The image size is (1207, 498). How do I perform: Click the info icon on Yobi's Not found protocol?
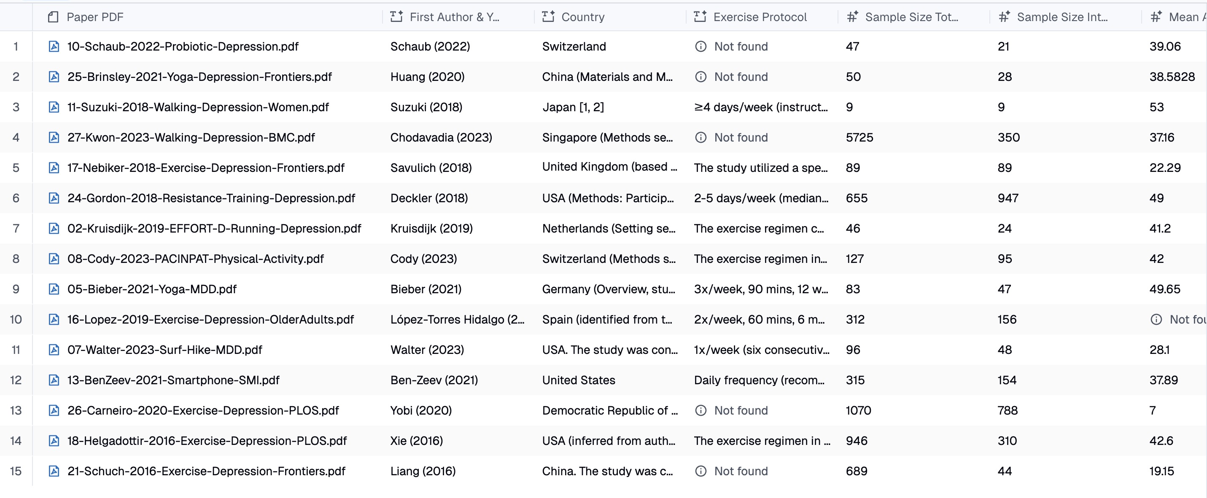click(701, 410)
